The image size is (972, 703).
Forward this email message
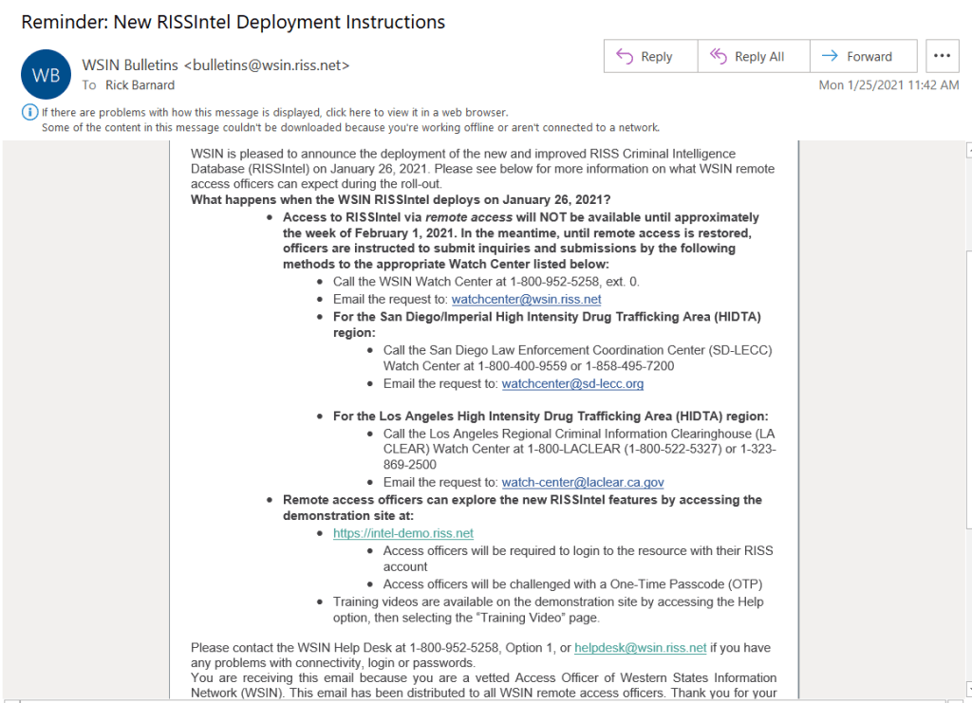click(x=857, y=56)
